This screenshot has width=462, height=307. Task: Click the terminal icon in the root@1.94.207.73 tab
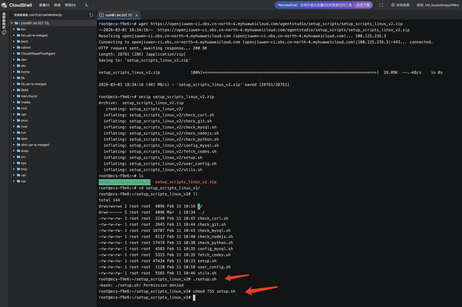(101, 15)
